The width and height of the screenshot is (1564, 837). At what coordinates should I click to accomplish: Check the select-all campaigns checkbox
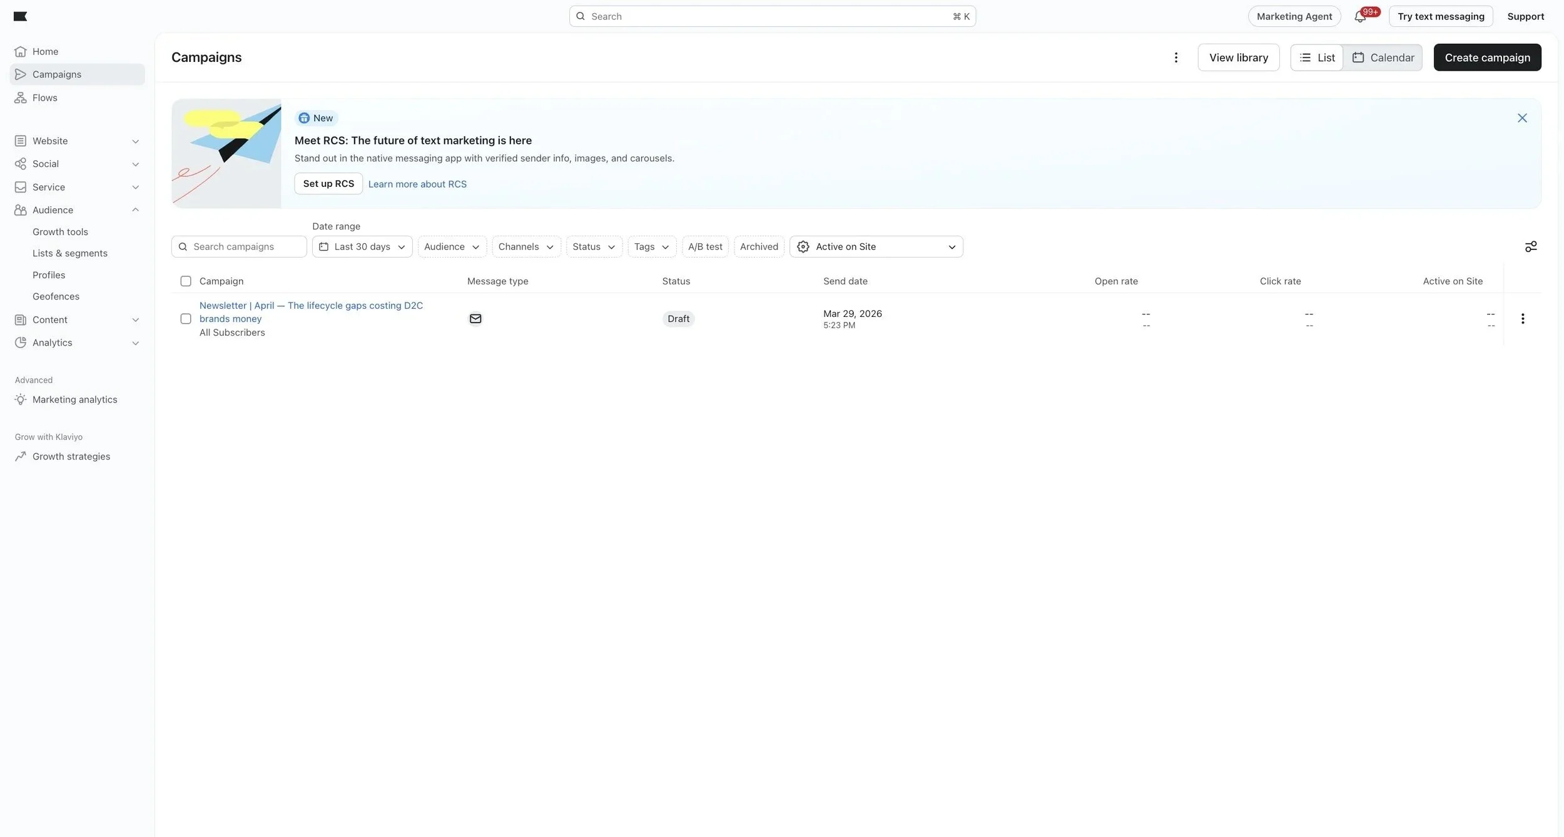click(x=186, y=281)
